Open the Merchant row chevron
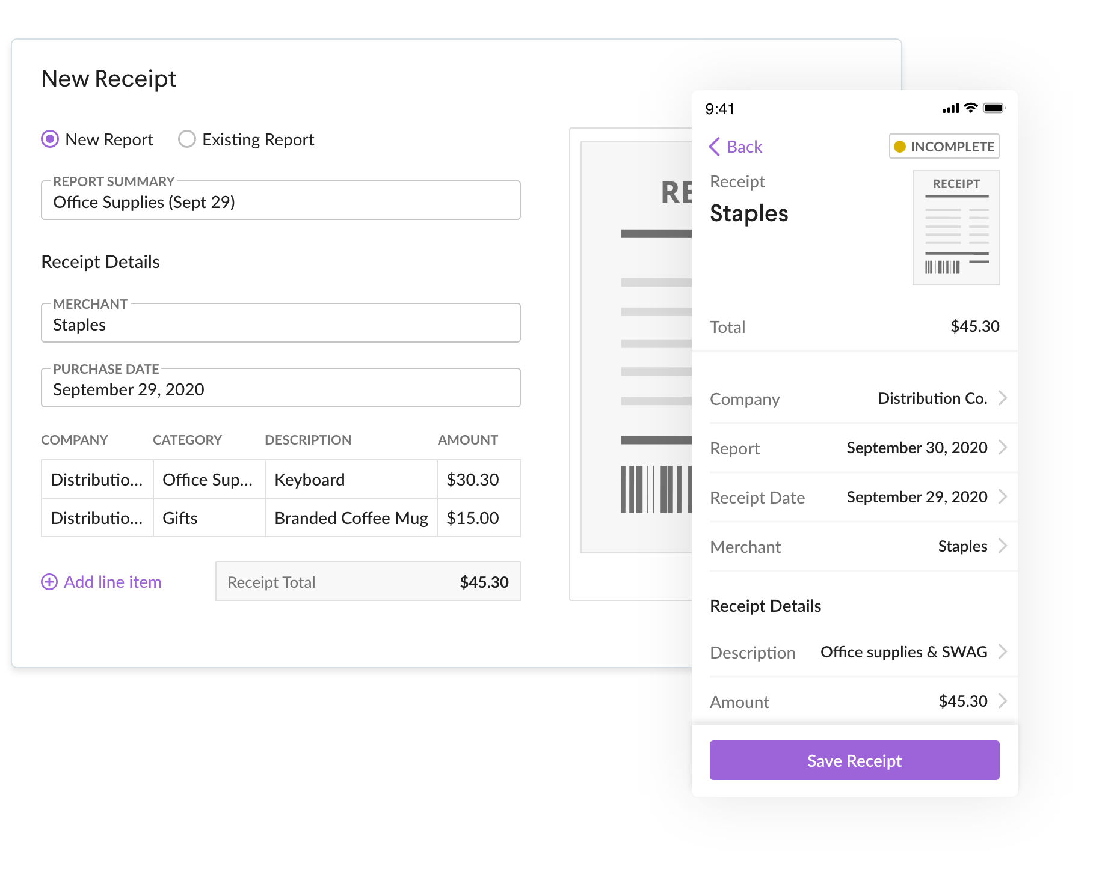Viewport: 1108px width, 887px height. pos(1002,546)
